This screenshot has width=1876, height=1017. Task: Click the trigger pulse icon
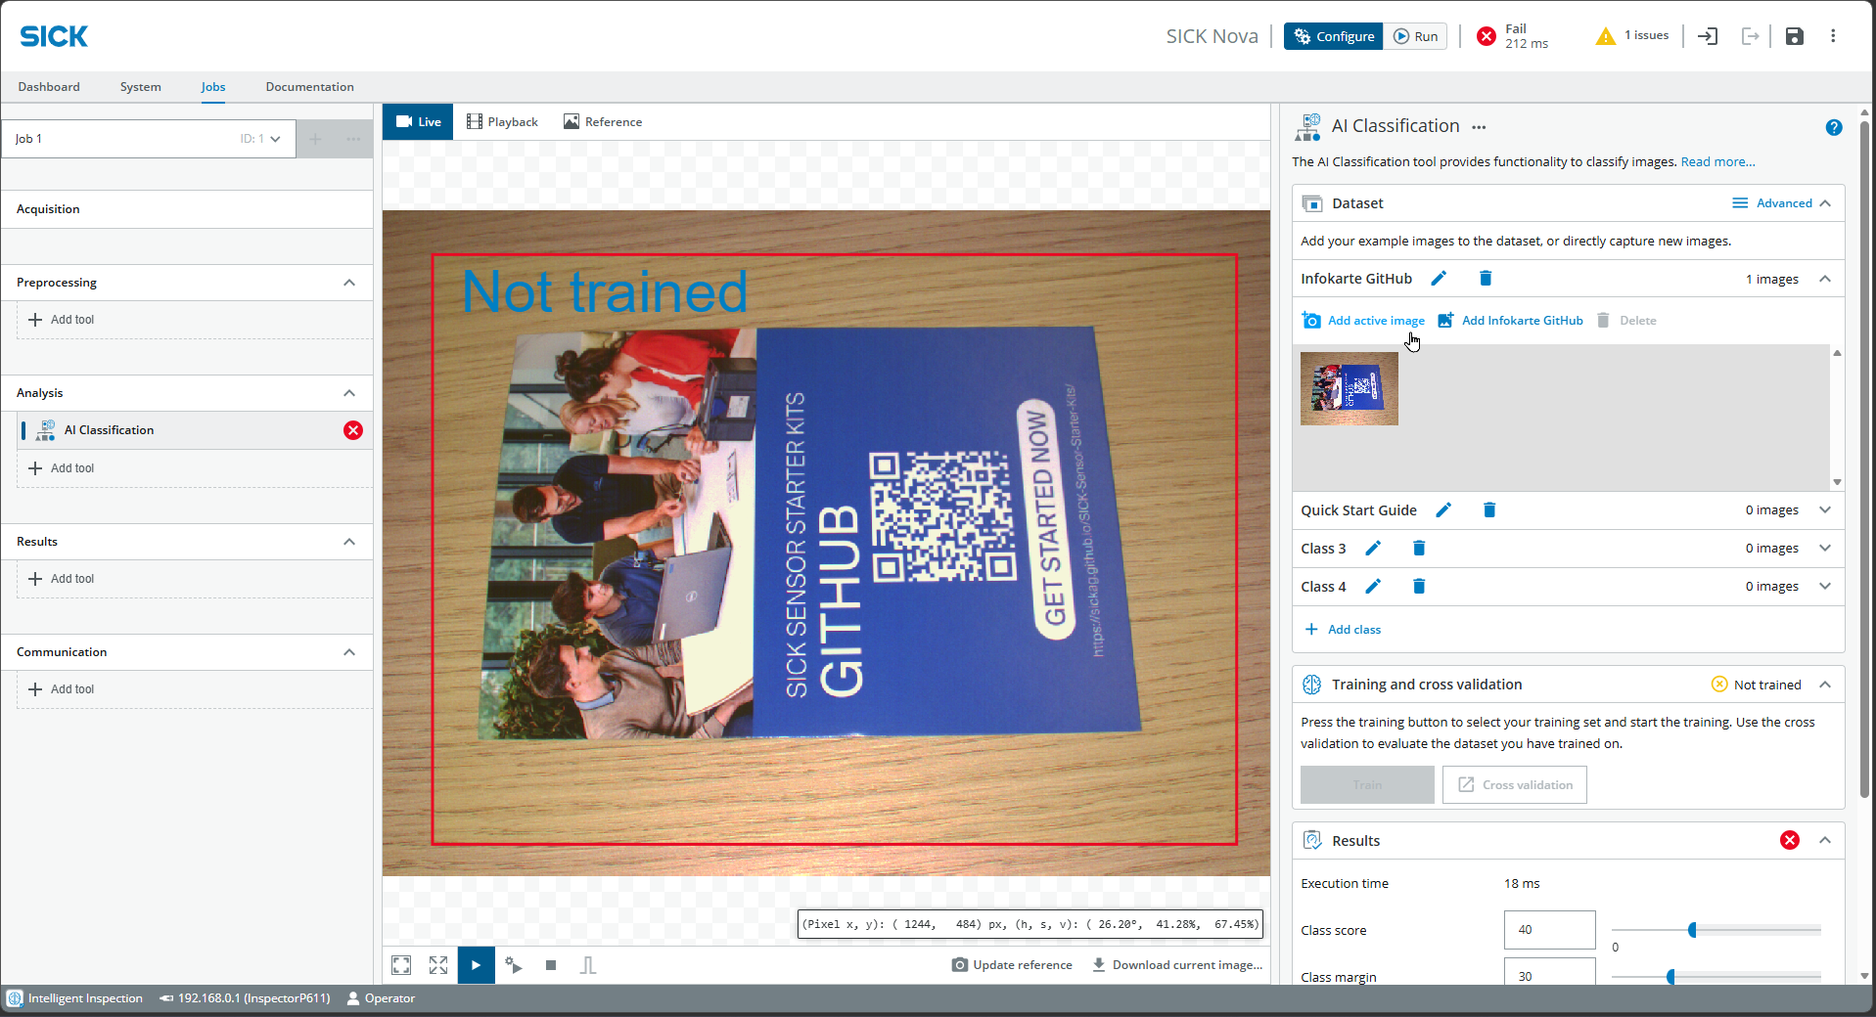coord(588,965)
